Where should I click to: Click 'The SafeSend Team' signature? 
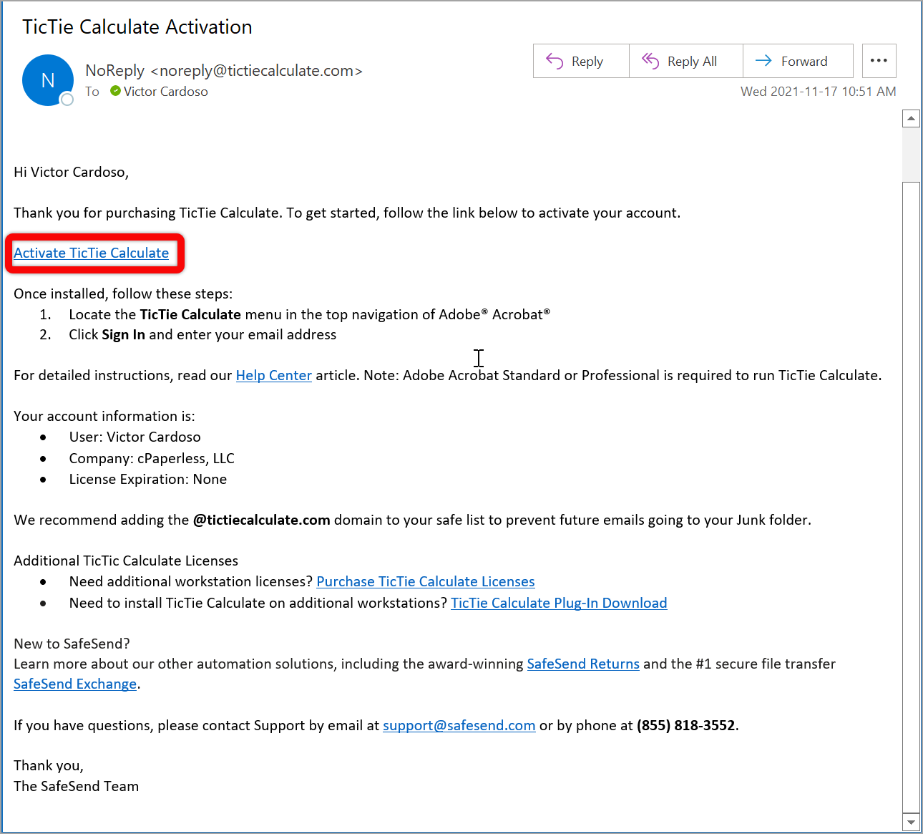(77, 786)
